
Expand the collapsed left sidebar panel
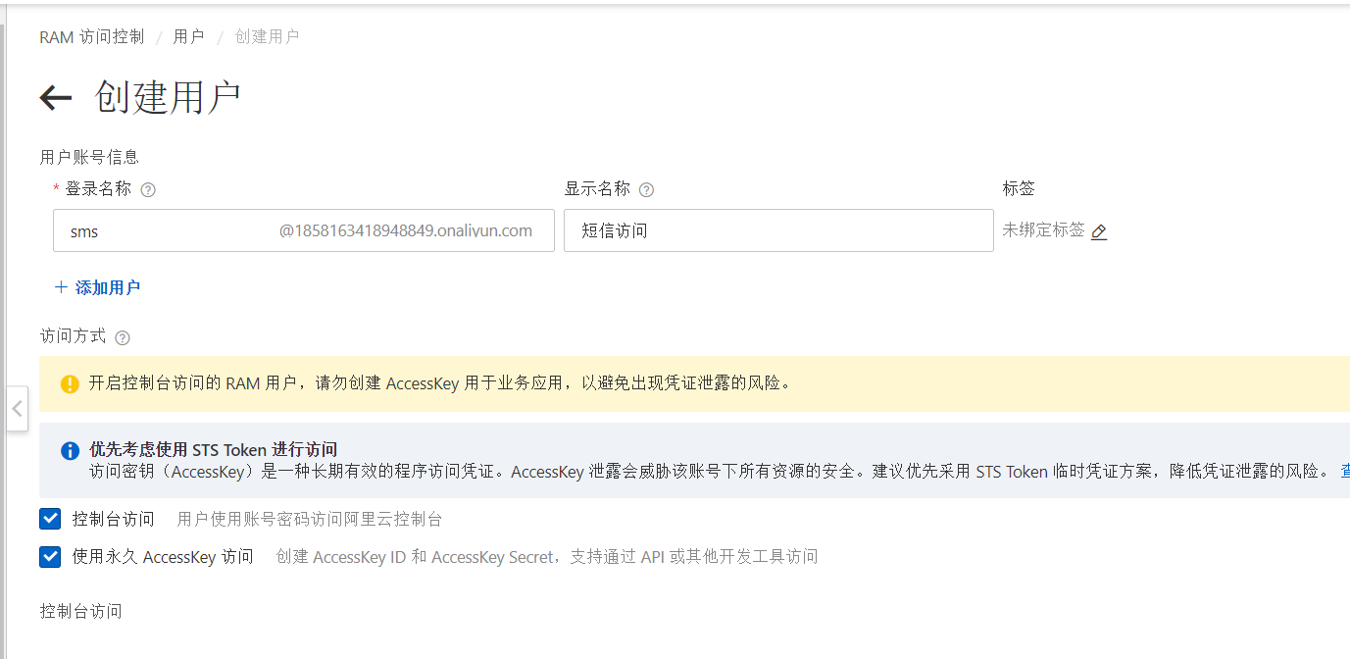(x=17, y=409)
